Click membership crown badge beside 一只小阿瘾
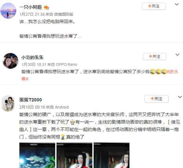The image size is (183, 168). point(46,8)
